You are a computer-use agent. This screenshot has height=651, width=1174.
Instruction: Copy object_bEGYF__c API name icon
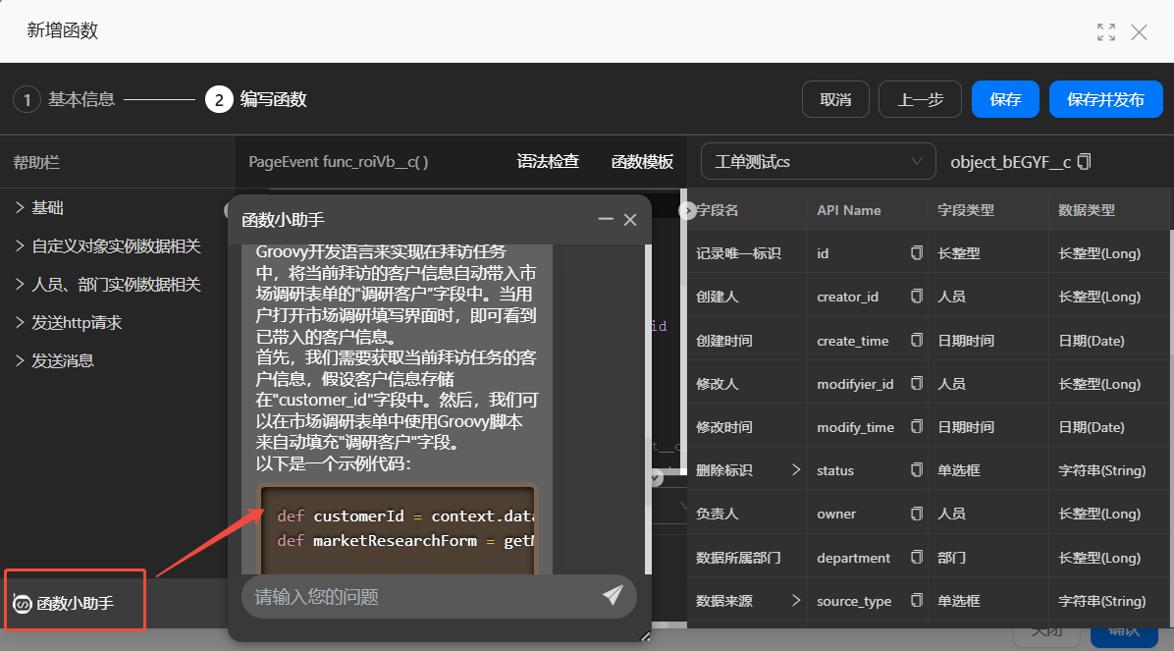[x=1084, y=162]
